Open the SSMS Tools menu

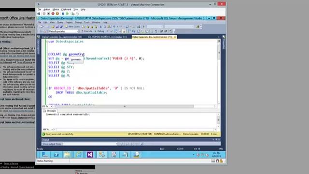point(87,22)
